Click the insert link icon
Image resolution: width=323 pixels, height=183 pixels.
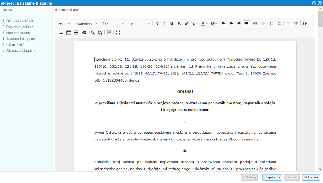click(x=255, y=24)
